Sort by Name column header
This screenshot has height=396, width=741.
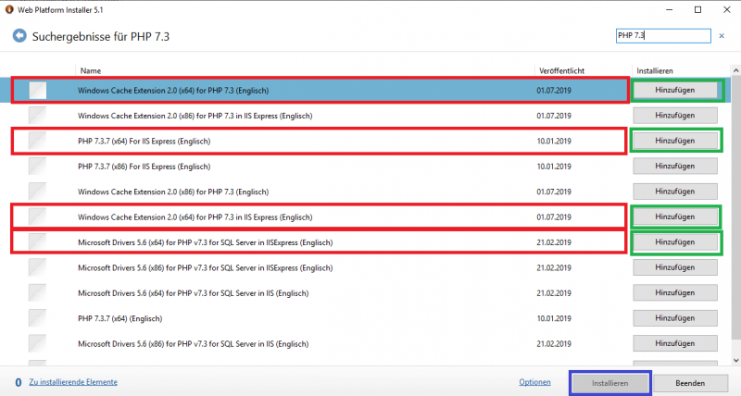click(x=90, y=70)
